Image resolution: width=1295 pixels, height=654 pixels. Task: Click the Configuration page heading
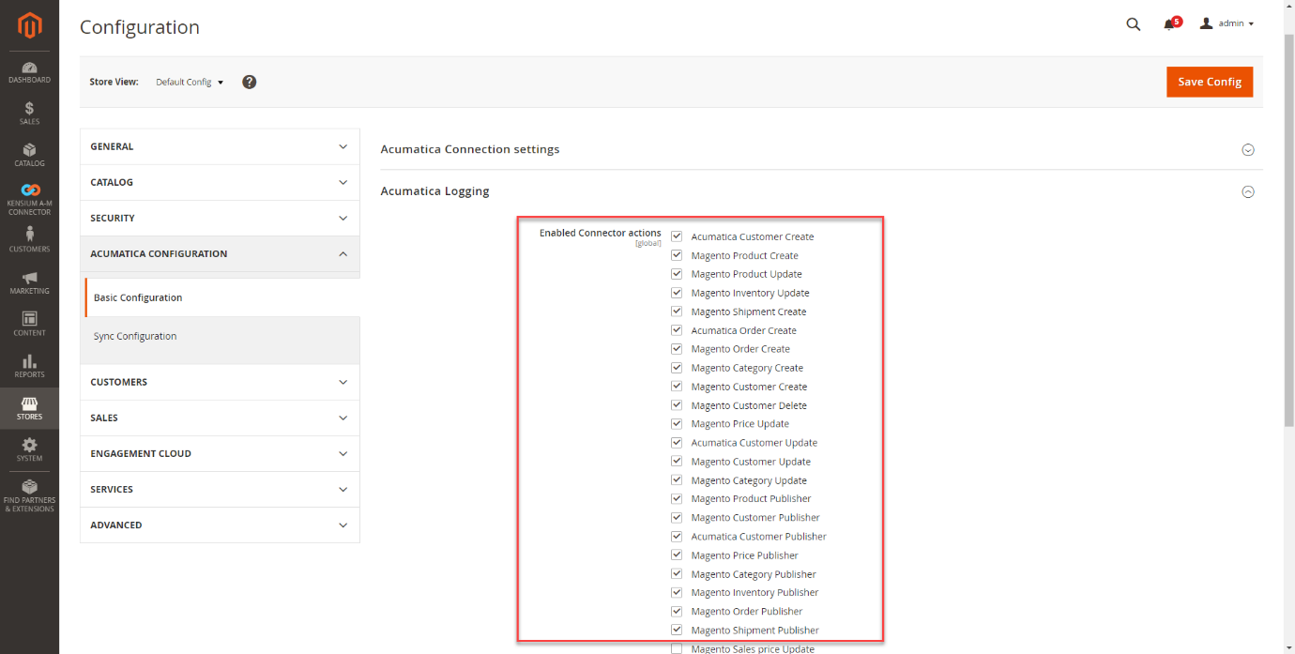(x=140, y=27)
